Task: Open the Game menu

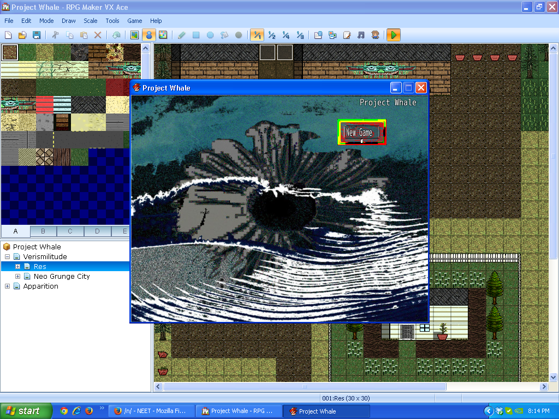Action: [135, 21]
